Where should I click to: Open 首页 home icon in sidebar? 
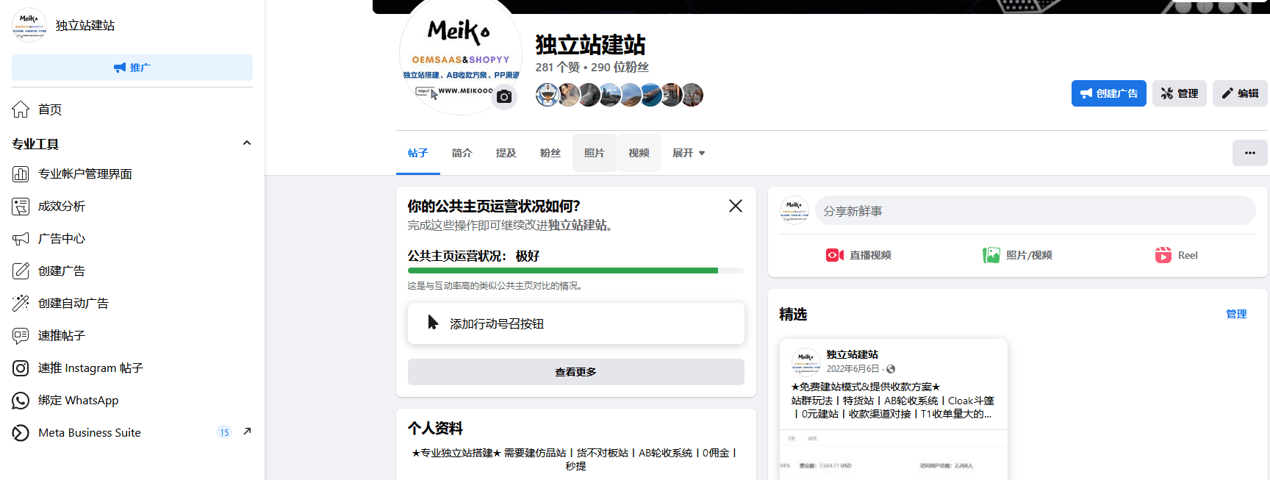21,110
